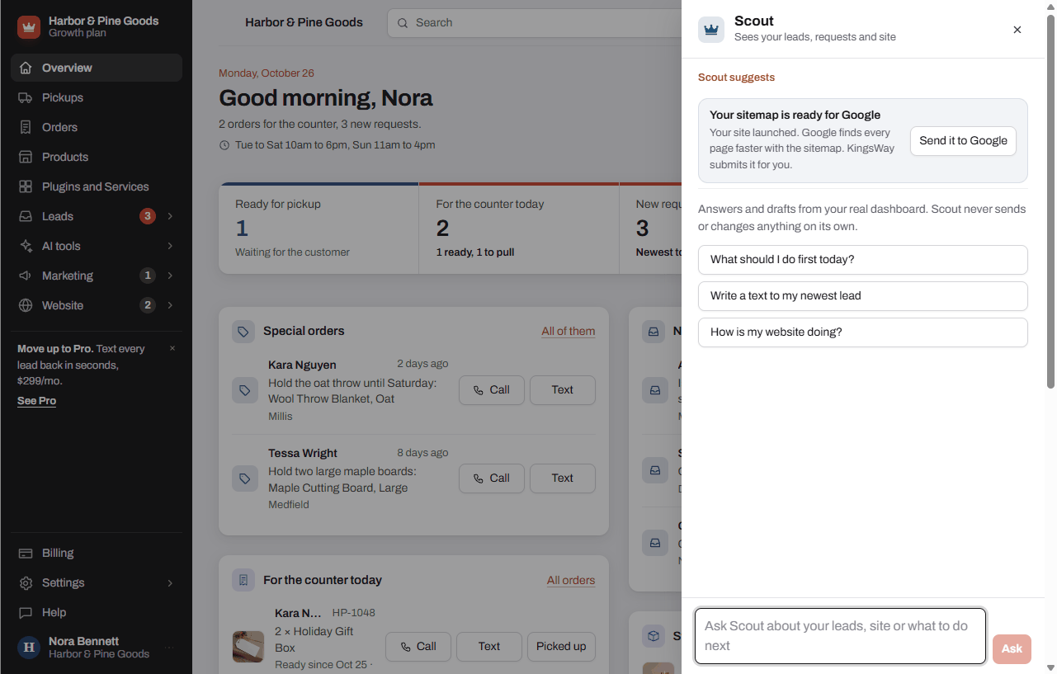Mark order HP-1048 as Picked up
This screenshot has width=1057, height=674.
(561, 647)
